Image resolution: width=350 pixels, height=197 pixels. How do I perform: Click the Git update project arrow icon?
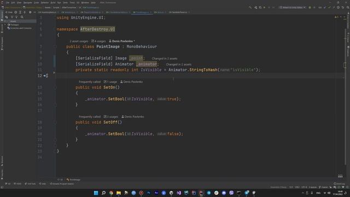tap(325, 7)
